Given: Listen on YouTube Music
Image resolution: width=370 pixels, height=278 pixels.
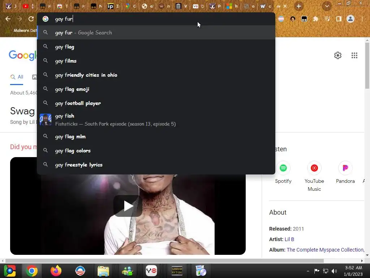Looking at the screenshot, I should pyautogui.click(x=314, y=176).
